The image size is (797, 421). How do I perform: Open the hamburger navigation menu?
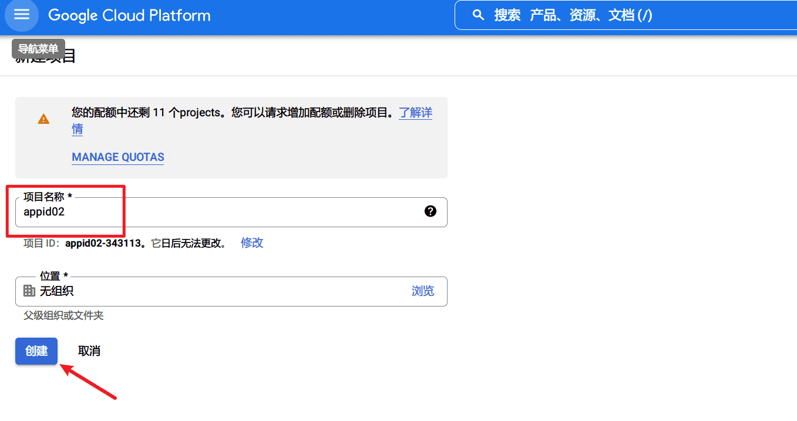point(22,15)
